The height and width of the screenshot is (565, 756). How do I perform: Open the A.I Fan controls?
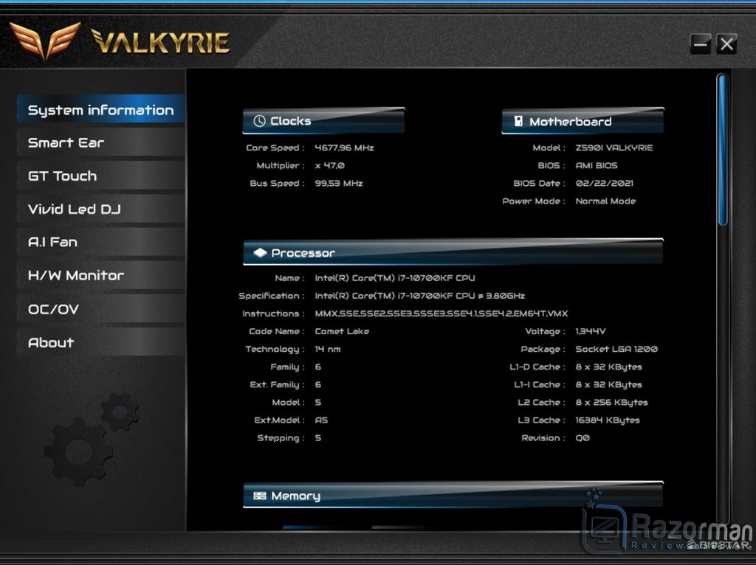100,242
